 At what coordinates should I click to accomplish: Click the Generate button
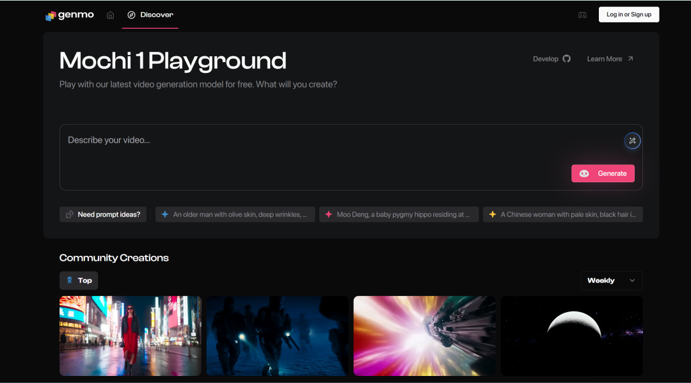coord(603,173)
